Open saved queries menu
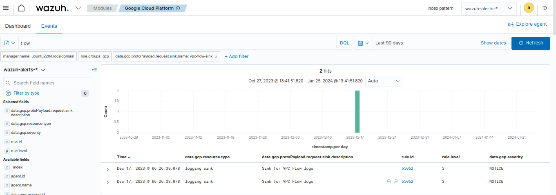556x195 pixels. [x=9, y=43]
